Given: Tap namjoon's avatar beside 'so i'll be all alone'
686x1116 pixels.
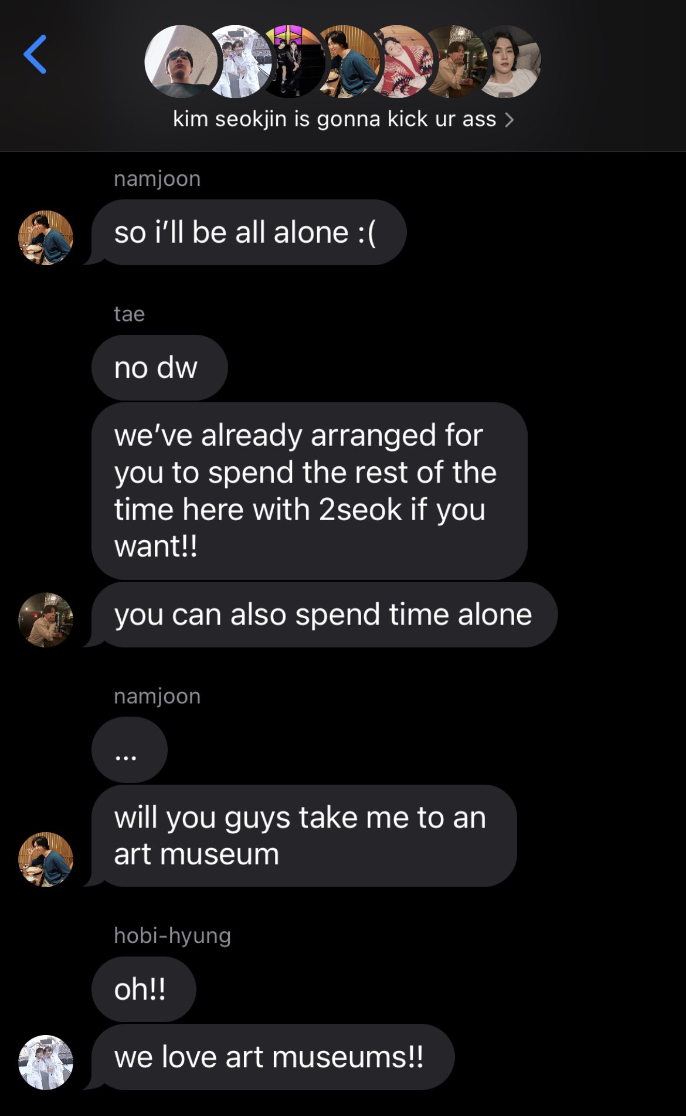Looking at the screenshot, I should click(46, 238).
